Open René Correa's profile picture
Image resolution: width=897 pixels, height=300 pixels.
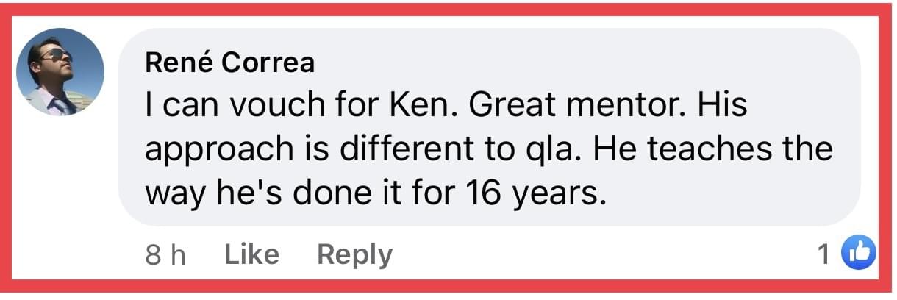pos(60,72)
